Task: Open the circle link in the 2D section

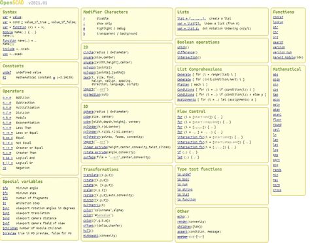Action: (x=88, y=52)
